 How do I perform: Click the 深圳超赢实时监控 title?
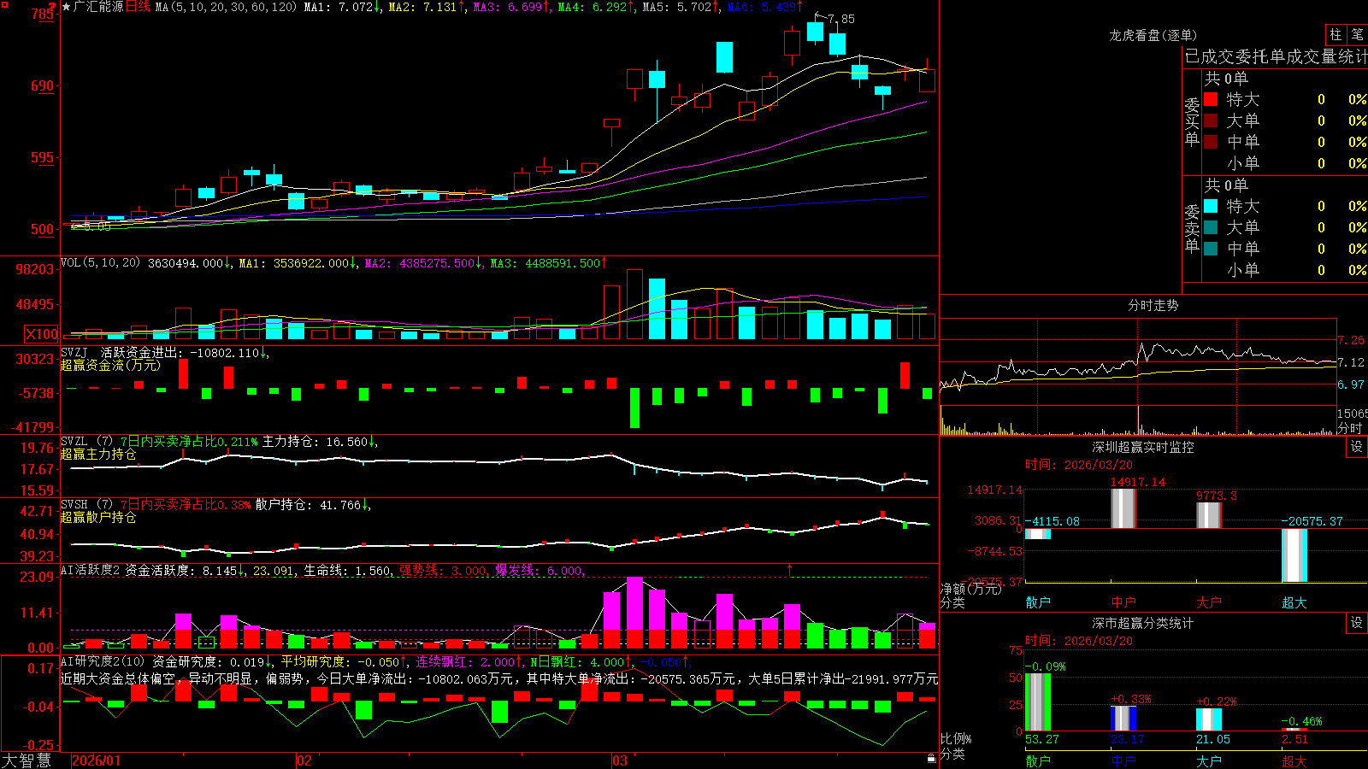pyautogui.click(x=1143, y=447)
